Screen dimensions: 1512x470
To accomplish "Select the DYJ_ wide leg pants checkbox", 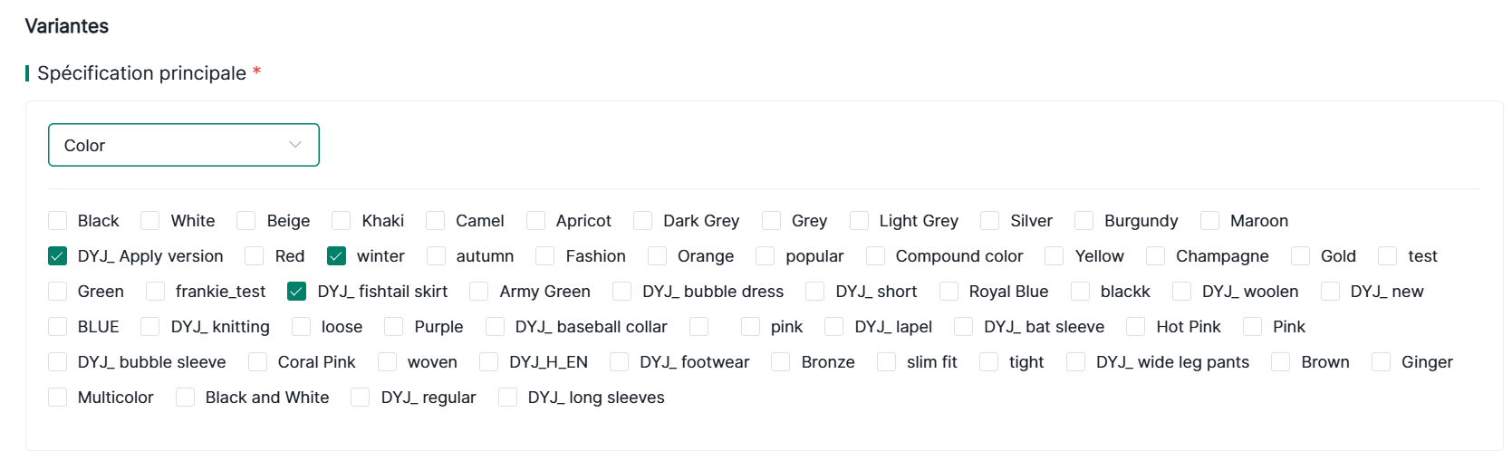I will [x=1076, y=362].
